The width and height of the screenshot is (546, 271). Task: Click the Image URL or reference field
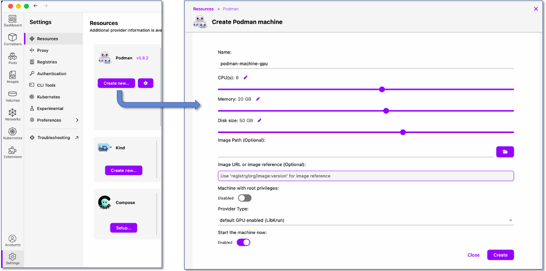click(365, 176)
